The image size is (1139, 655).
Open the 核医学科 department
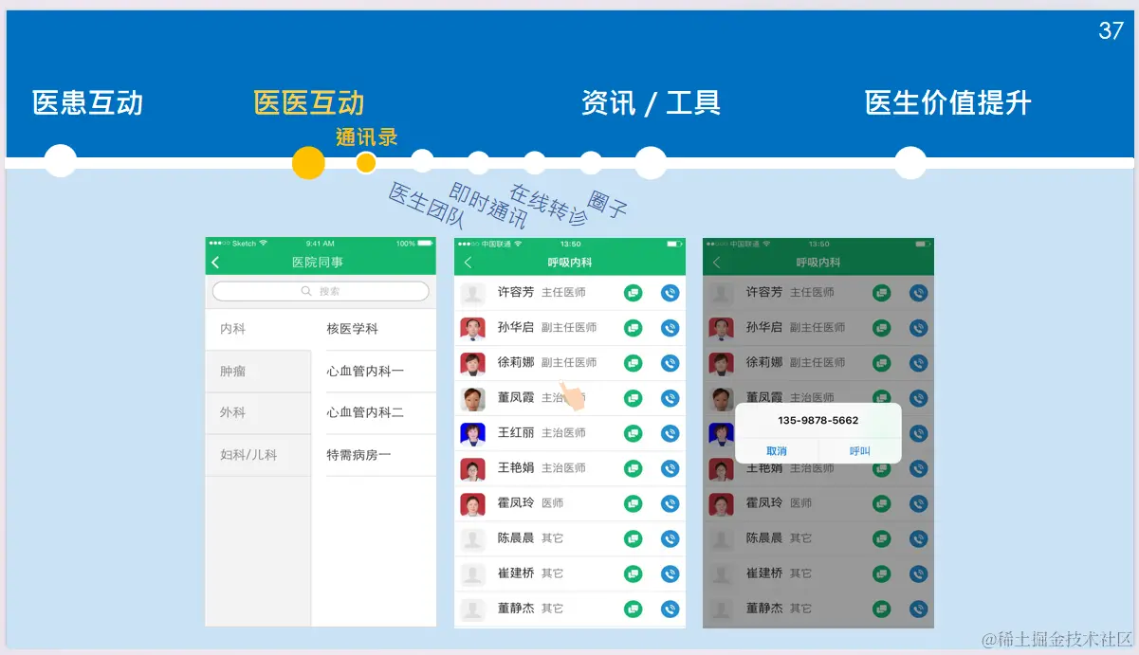[374, 329]
